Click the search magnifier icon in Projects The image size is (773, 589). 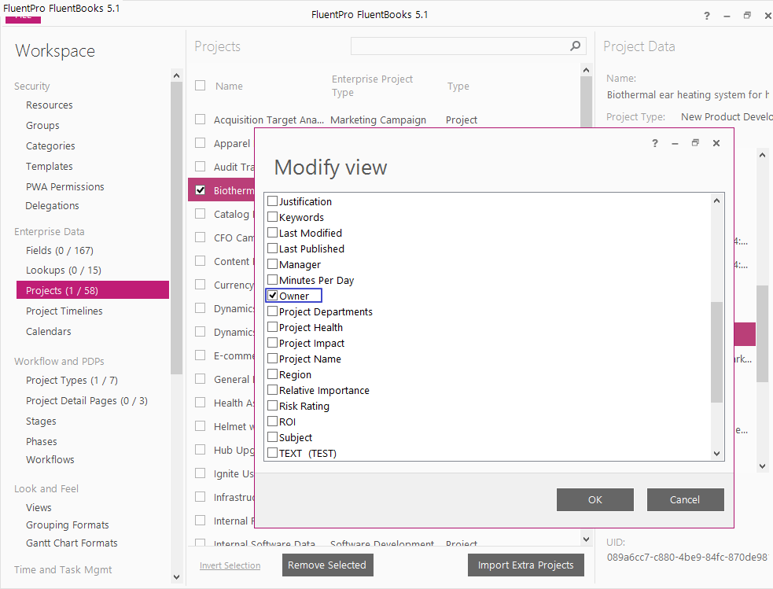pos(576,46)
